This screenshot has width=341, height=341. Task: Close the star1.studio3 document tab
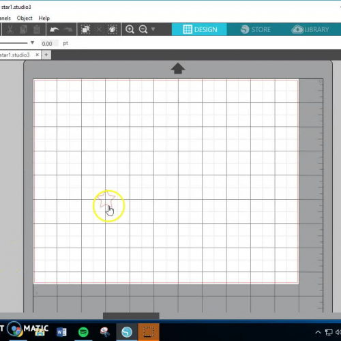point(37,55)
